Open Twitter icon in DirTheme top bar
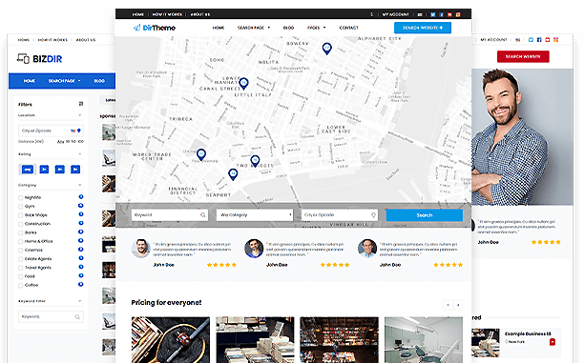Image resolution: width=584 pixels, height=363 pixels. pos(433,14)
